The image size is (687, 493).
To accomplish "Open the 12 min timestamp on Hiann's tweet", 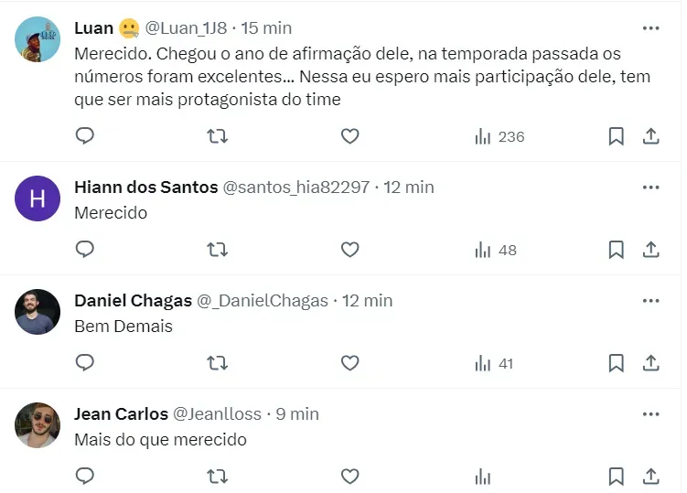I will (x=409, y=188).
